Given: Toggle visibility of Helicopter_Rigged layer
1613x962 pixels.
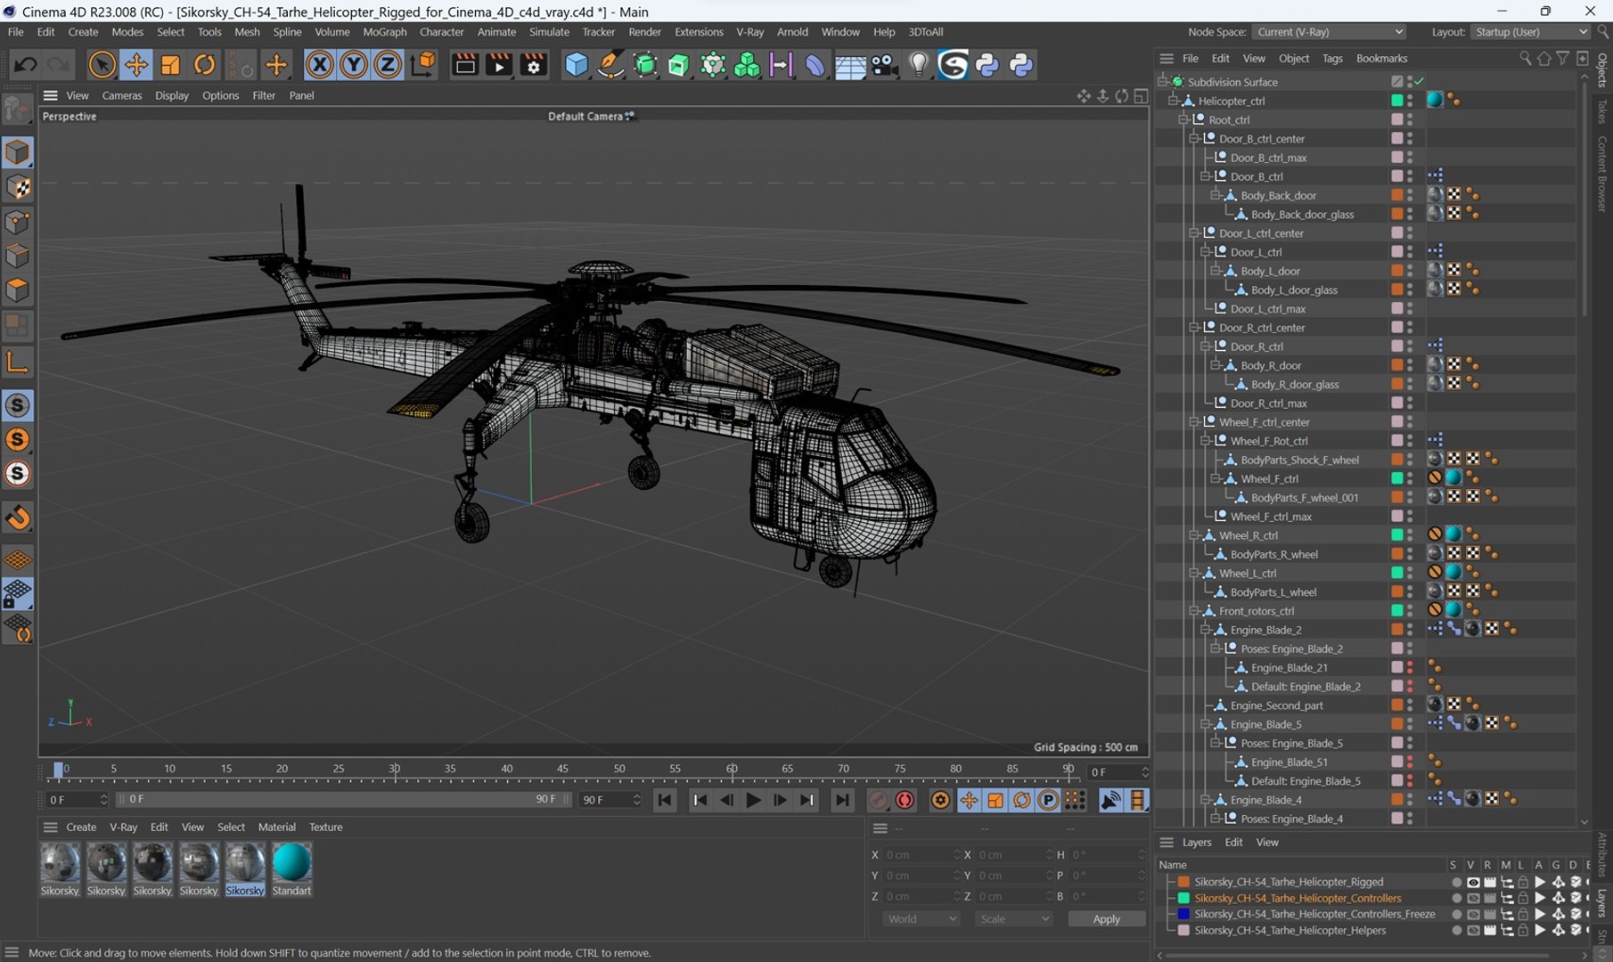Looking at the screenshot, I should (1472, 882).
